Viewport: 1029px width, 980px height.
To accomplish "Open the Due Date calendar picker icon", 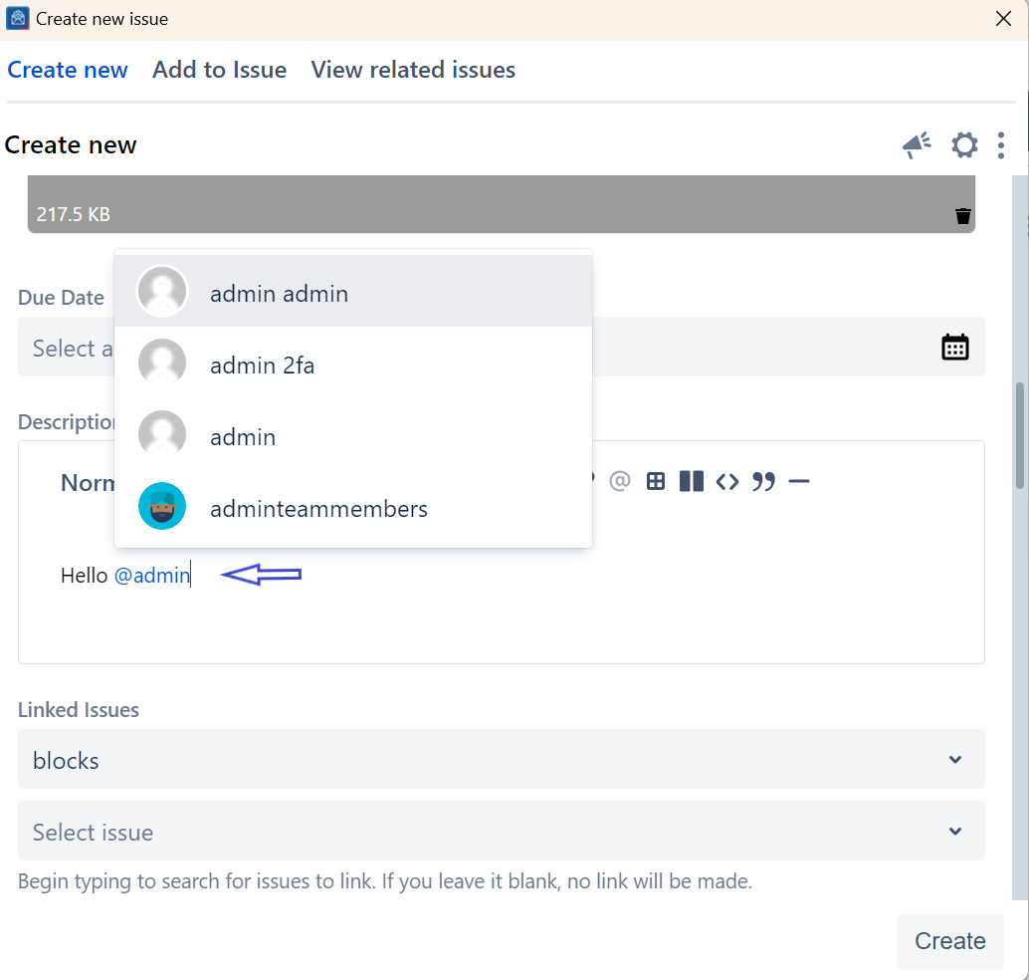I will coord(954,347).
